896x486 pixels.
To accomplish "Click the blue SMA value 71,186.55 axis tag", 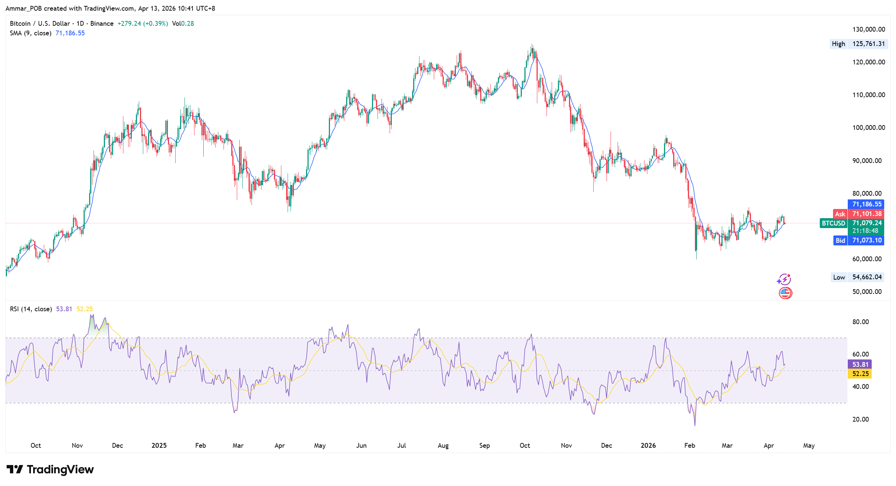I will point(867,204).
